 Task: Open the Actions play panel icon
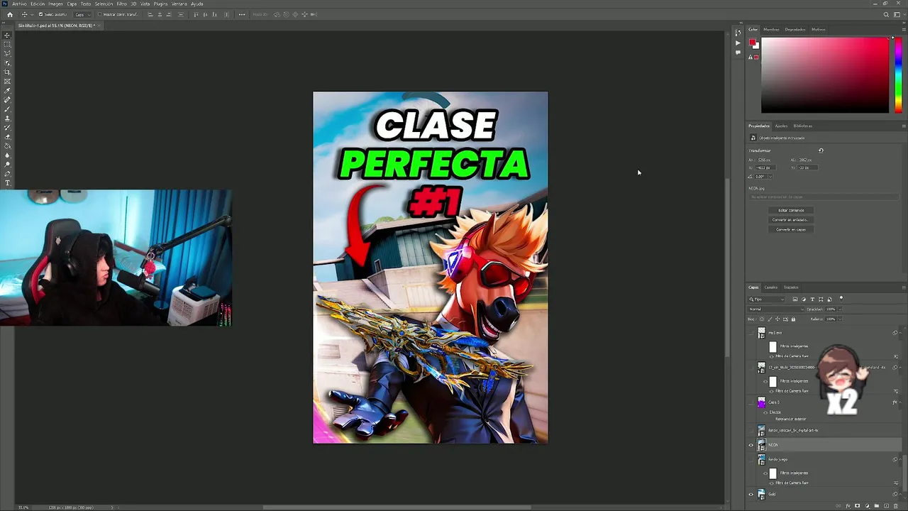click(738, 43)
